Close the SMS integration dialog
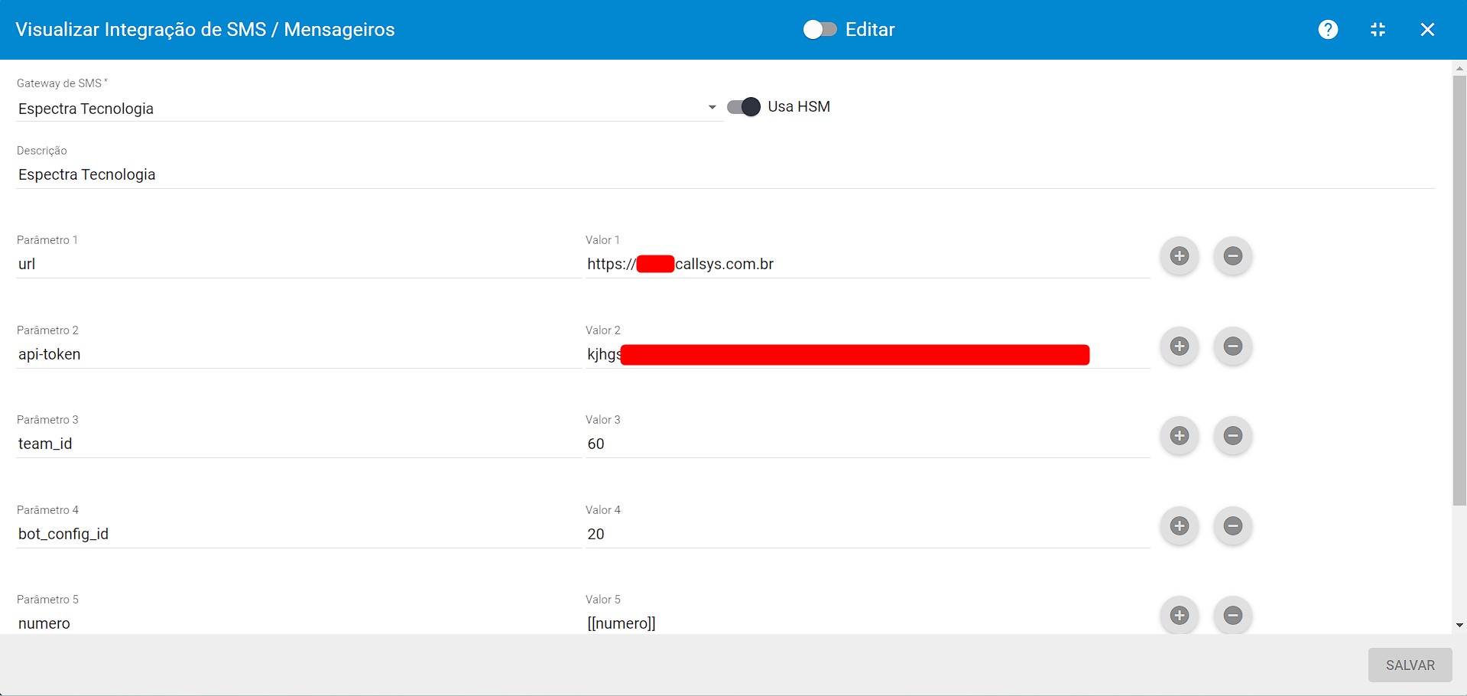Image resolution: width=1467 pixels, height=696 pixels. (x=1427, y=30)
